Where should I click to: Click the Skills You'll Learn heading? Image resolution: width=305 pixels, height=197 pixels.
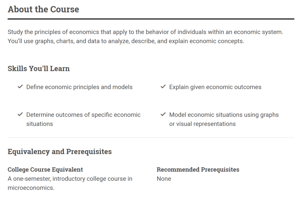coord(39,68)
